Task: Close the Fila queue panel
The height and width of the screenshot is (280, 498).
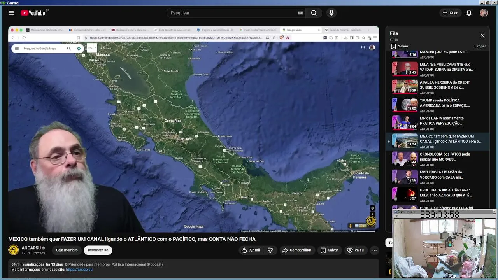Action: point(482,36)
